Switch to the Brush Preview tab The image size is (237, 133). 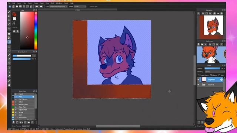[x=16, y=126]
